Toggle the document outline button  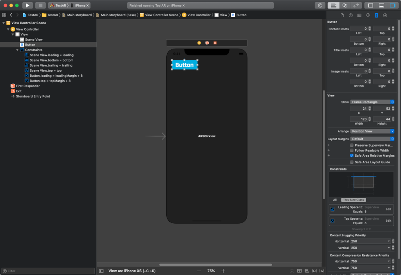click(x=101, y=271)
